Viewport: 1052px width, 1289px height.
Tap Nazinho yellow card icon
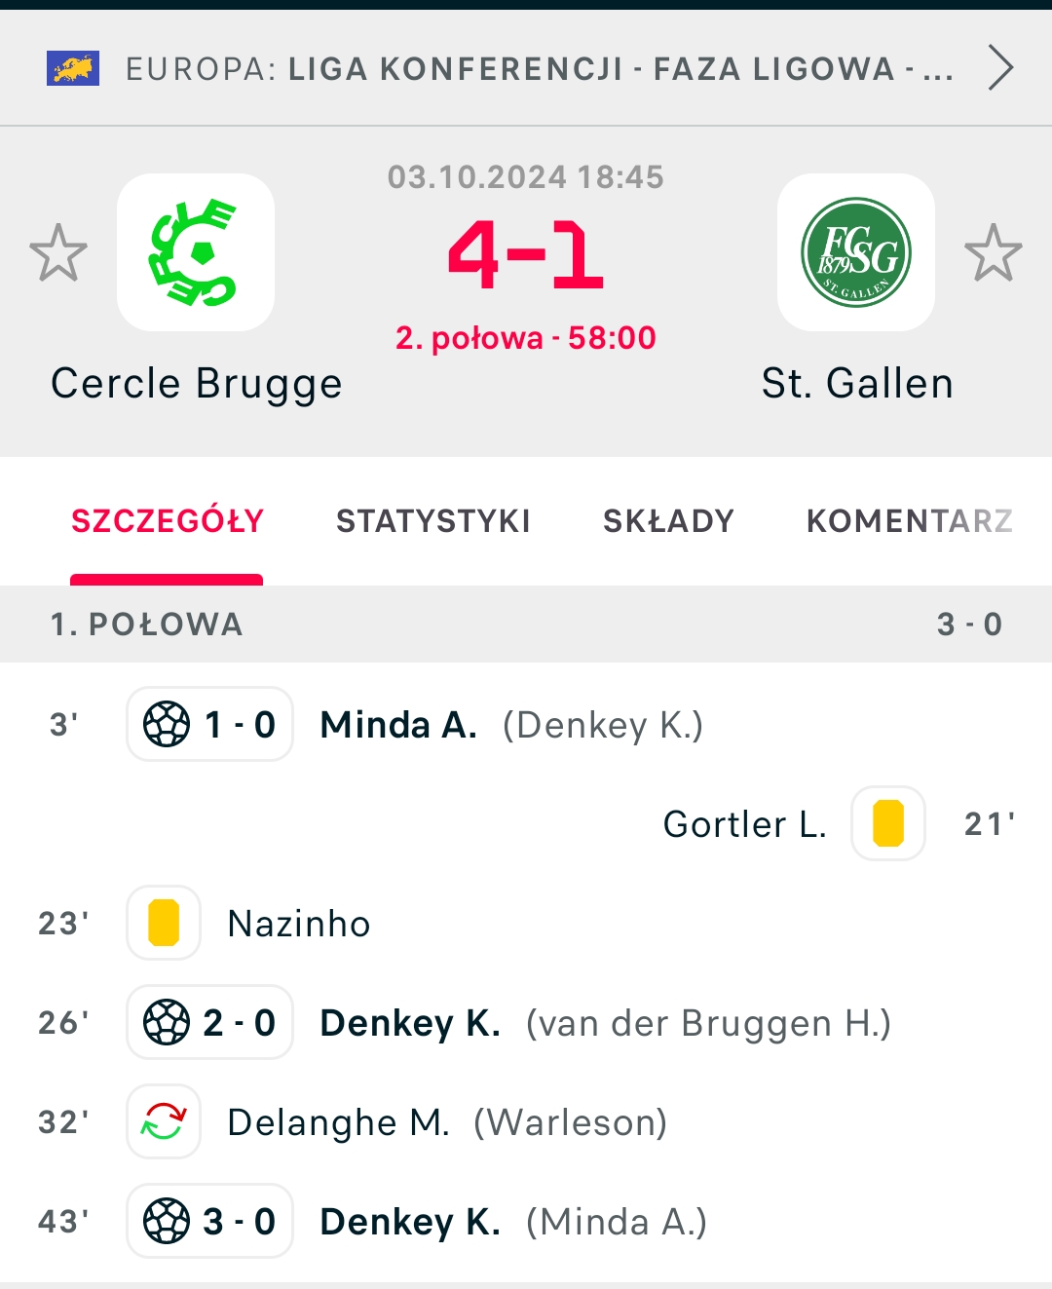pyautogui.click(x=164, y=923)
